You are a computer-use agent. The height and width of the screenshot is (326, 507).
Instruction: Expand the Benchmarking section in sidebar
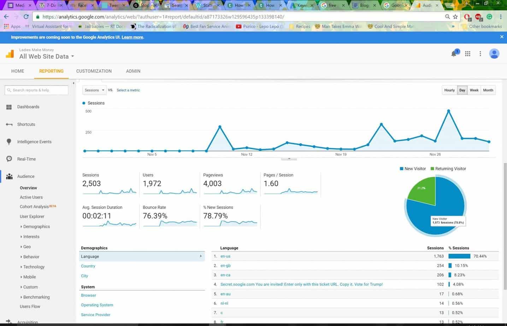(x=35, y=297)
